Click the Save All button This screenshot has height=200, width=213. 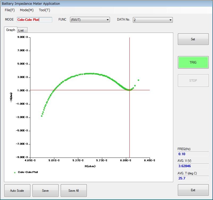pyautogui.click(x=74, y=190)
